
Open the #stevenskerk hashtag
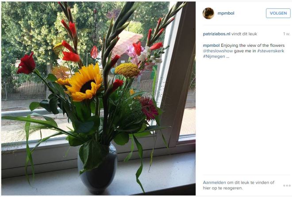[x=271, y=51]
